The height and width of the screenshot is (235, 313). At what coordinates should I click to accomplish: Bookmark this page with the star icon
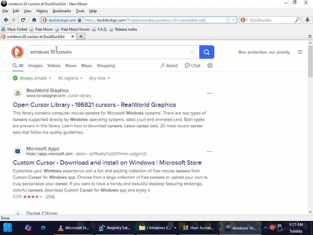pos(227,20)
